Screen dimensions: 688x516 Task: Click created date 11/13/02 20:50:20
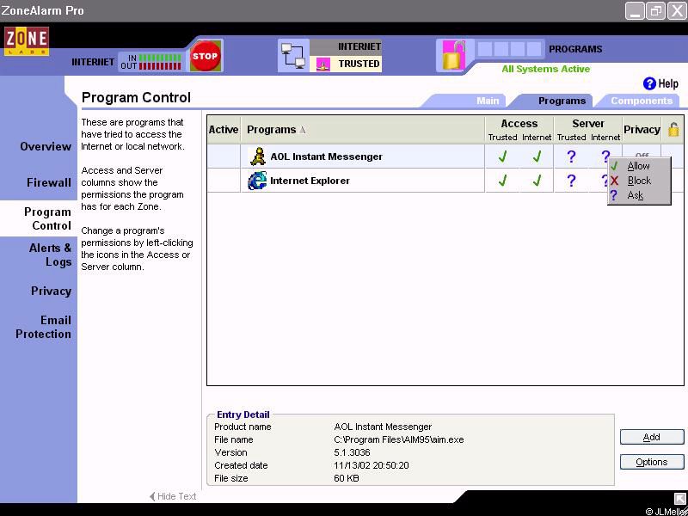click(x=372, y=465)
